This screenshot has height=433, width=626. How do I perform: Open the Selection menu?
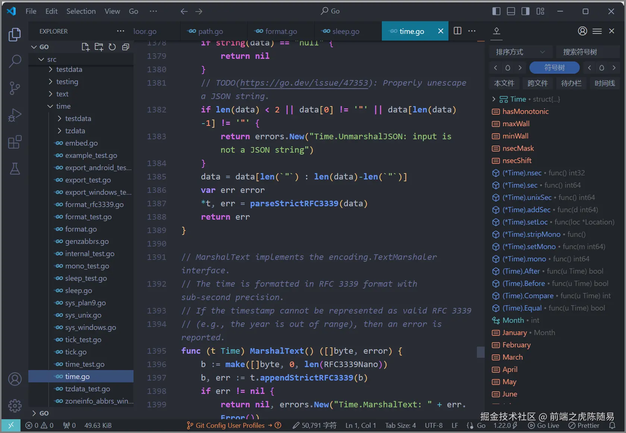click(81, 11)
